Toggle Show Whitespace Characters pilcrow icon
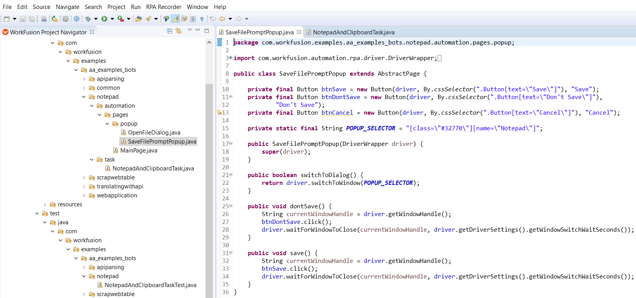The height and width of the screenshot is (298, 636). pyautogui.click(x=202, y=19)
